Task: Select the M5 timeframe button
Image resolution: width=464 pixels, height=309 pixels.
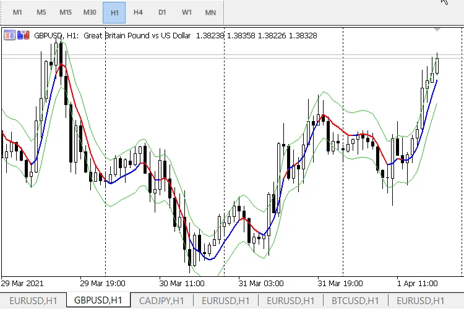Action: pyautogui.click(x=41, y=12)
